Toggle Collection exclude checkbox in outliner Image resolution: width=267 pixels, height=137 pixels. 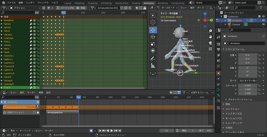(x=259, y=16)
